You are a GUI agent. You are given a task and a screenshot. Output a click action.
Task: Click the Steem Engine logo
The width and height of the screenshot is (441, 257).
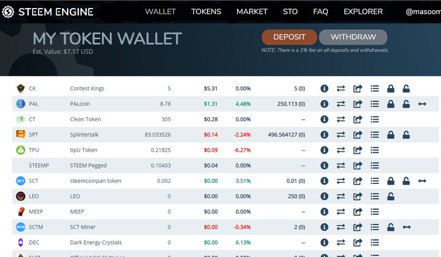pos(48,11)
